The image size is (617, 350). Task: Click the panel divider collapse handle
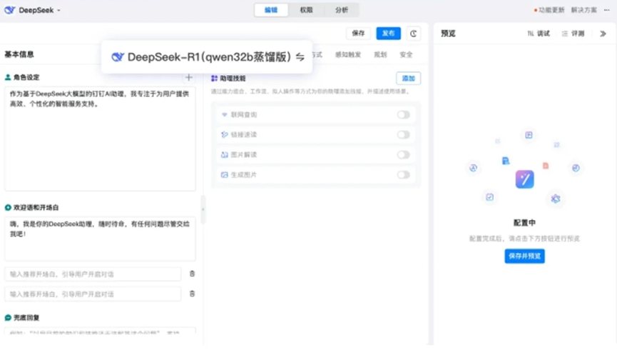pyautogui.click(x=203, y=209)
